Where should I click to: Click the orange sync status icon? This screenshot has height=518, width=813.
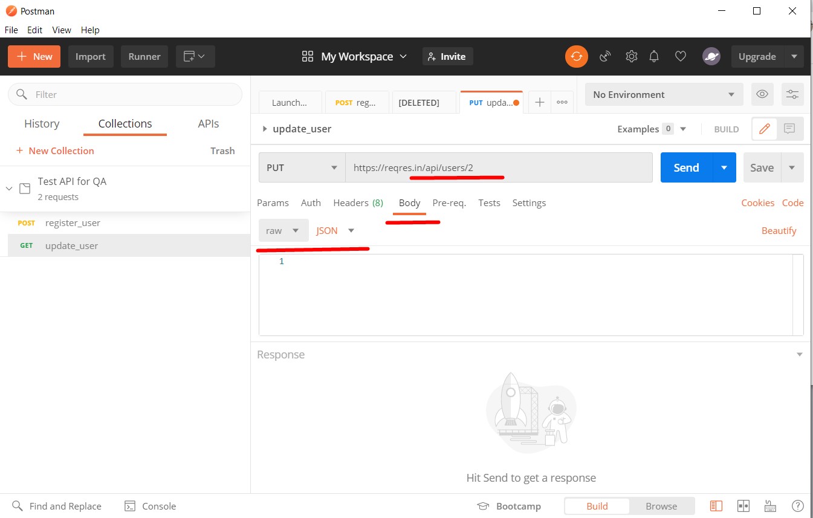tap(576, 56)
